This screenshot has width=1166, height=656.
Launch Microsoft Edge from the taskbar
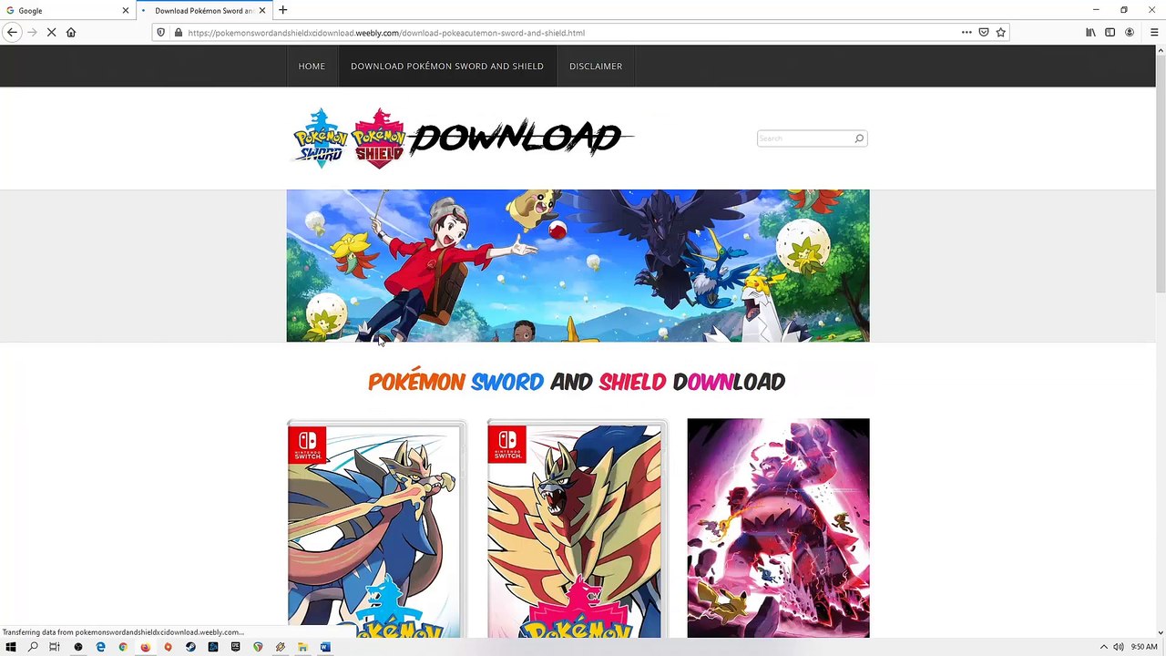point(100,647)
